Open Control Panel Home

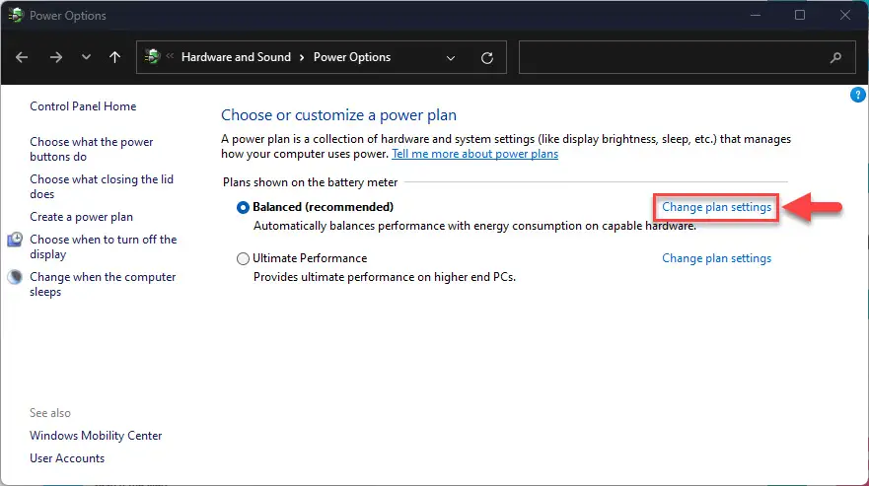[83, 106]
